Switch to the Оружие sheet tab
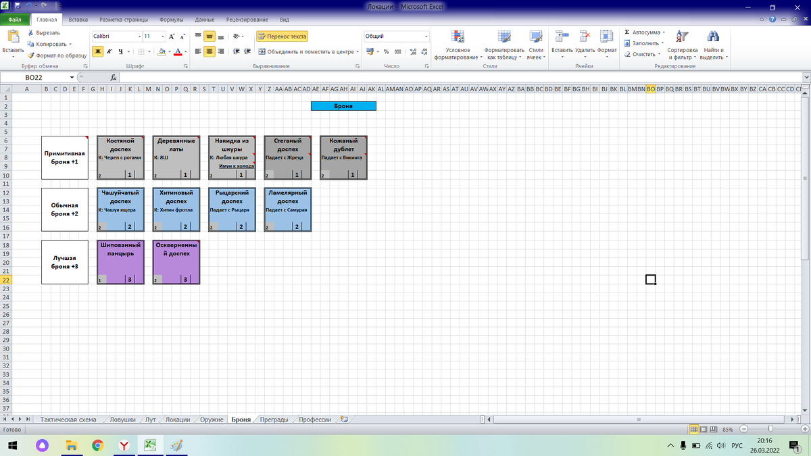The width and height of the screenshot is (811, 456). tap(212, 420)
